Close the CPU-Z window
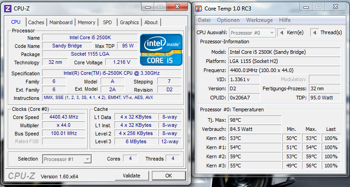The height and width of the screenshot is (187, 350). (177, 7)
